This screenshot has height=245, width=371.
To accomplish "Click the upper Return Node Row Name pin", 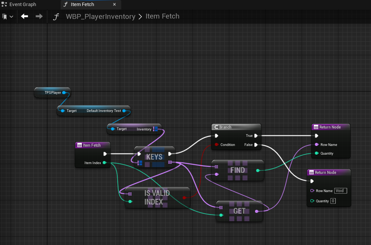I will coord(316,144).
